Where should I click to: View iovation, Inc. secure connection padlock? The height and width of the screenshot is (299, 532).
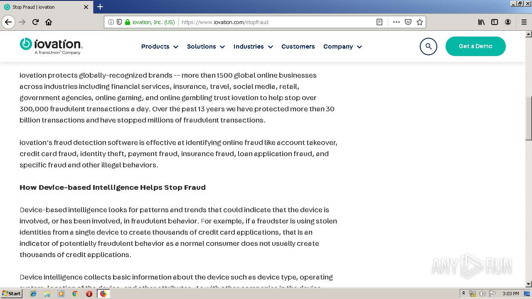coord(128,22)
